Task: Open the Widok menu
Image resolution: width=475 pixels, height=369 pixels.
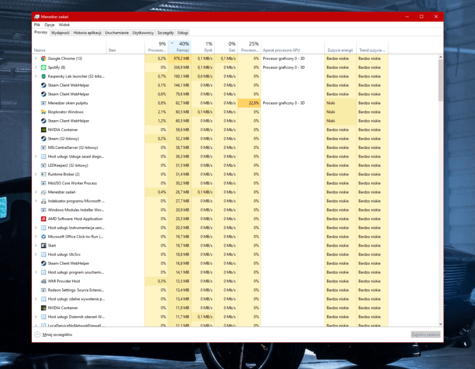Action: (64, 25)
